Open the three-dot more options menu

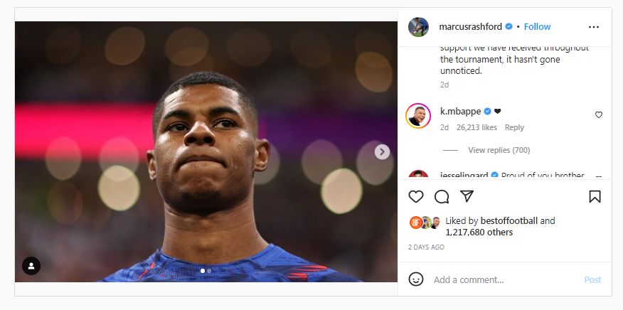(594, 27)
